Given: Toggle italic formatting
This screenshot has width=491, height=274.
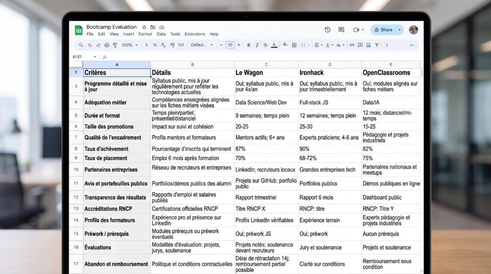Looking at the screenshot, I should 257,45.
